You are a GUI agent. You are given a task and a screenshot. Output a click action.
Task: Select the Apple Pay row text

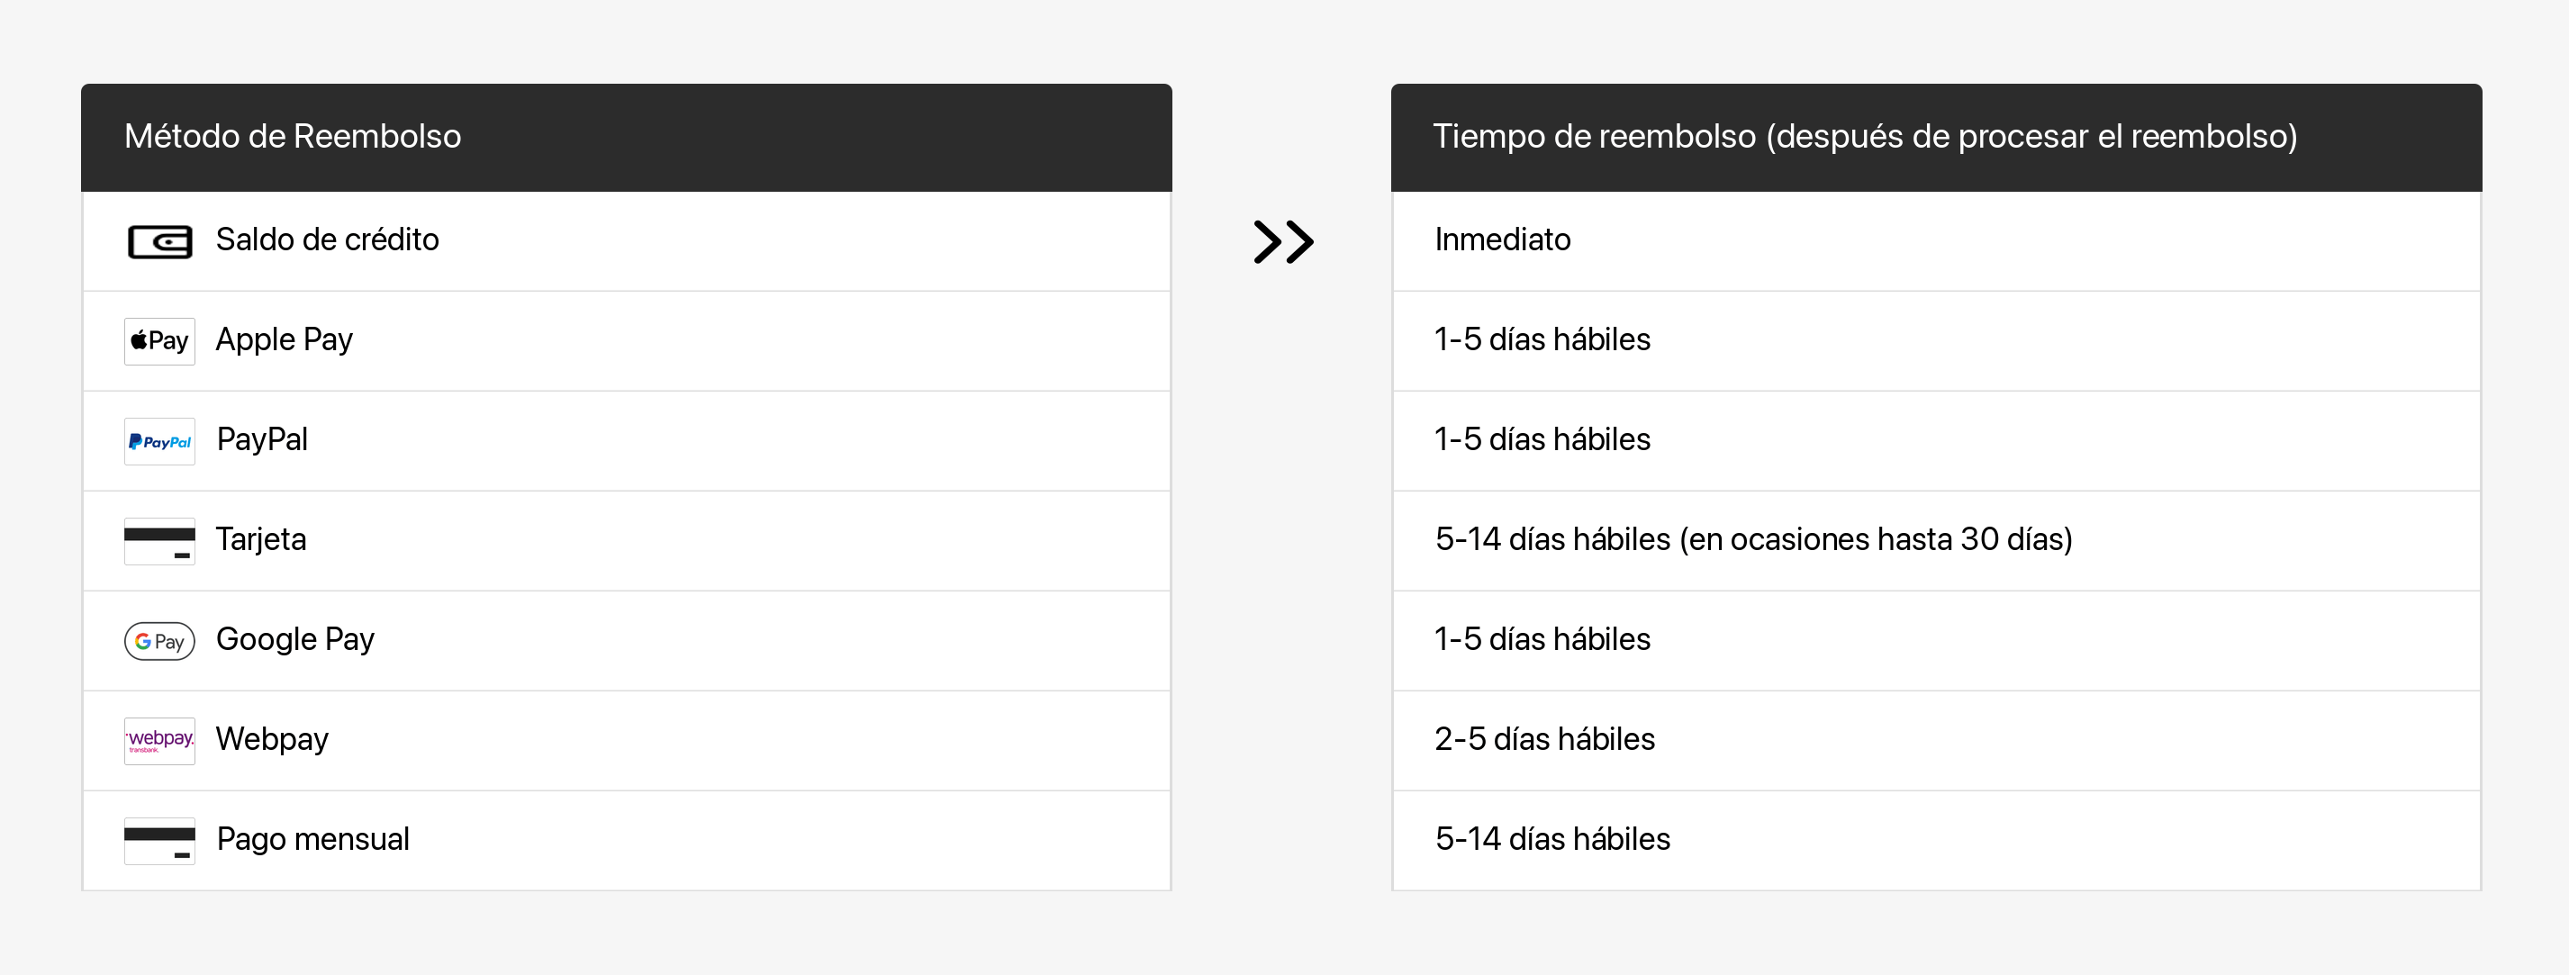click(285, 340)
